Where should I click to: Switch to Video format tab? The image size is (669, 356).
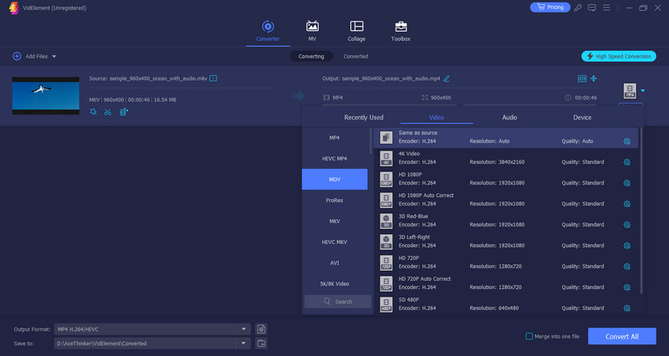437,117
